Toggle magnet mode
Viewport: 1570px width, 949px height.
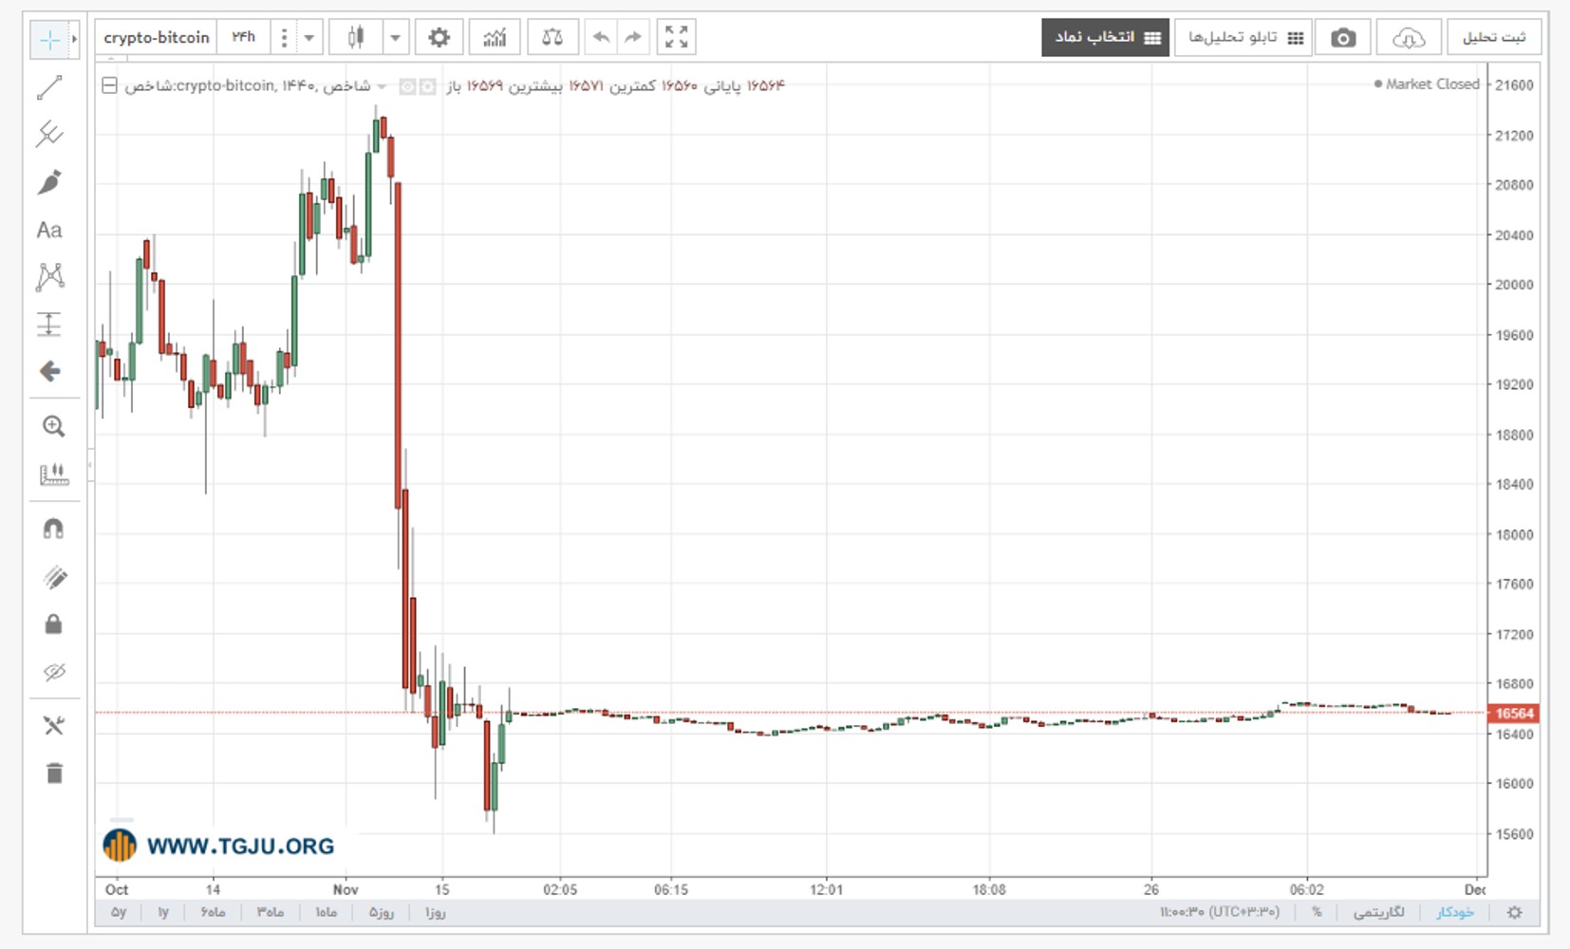pyautogui.click(x=53, y=529)
